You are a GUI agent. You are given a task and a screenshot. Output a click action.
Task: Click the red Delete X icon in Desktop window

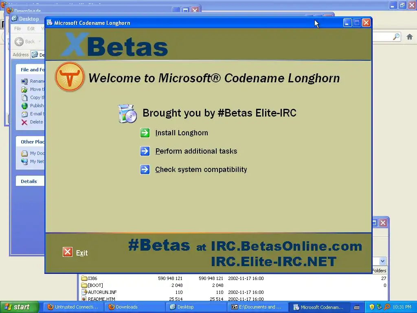click(x=24, y=122)
